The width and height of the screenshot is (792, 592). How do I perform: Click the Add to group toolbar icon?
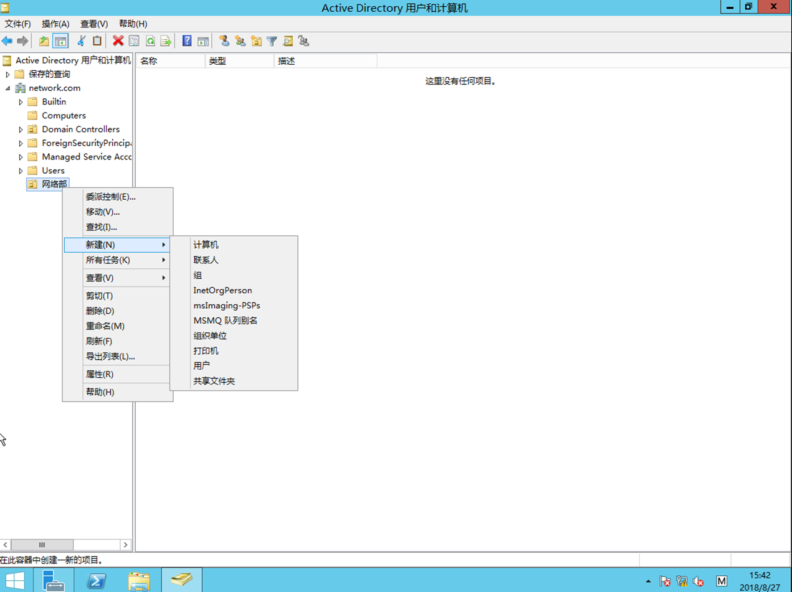[303, 41]
